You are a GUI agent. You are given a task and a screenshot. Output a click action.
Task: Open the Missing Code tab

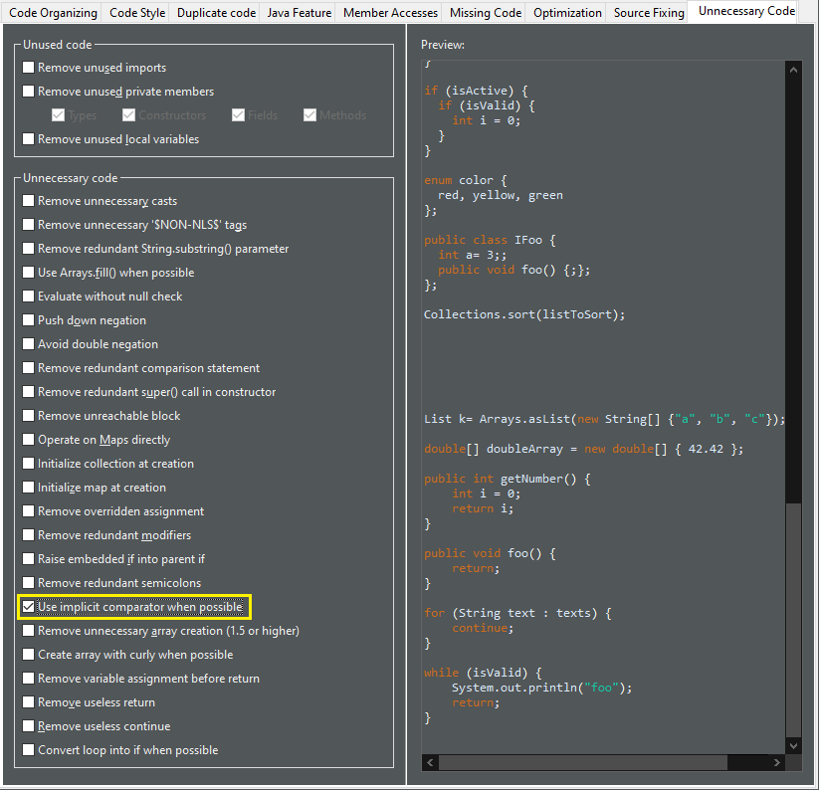[486, 13]
